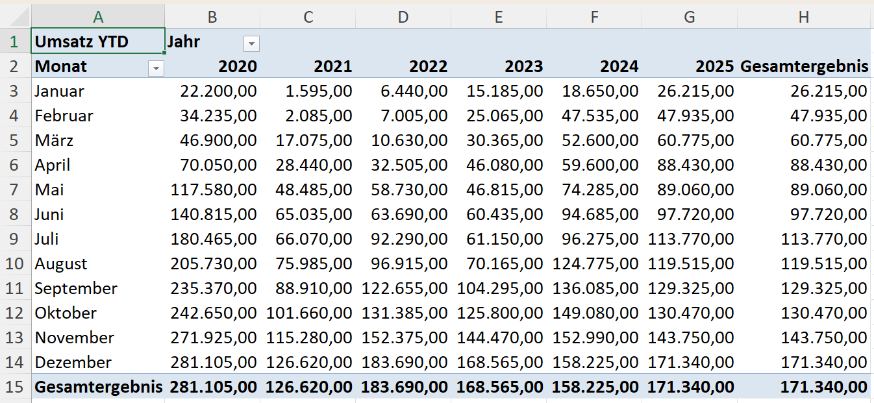Viewport: 874px width, 403px height.
Task: Select column header E
Action: click(499, 17)
